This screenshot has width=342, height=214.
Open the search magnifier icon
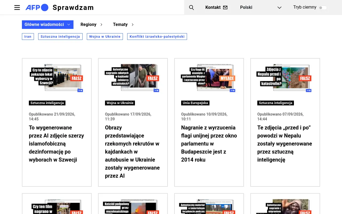point(191,7)
